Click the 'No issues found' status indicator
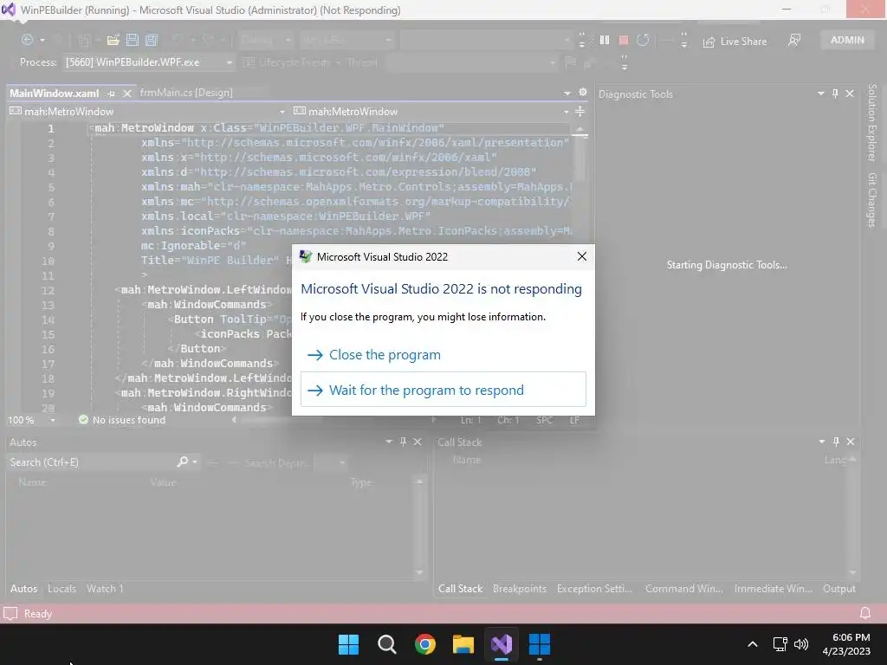887x665 pixels. click(x=122, y=420)
